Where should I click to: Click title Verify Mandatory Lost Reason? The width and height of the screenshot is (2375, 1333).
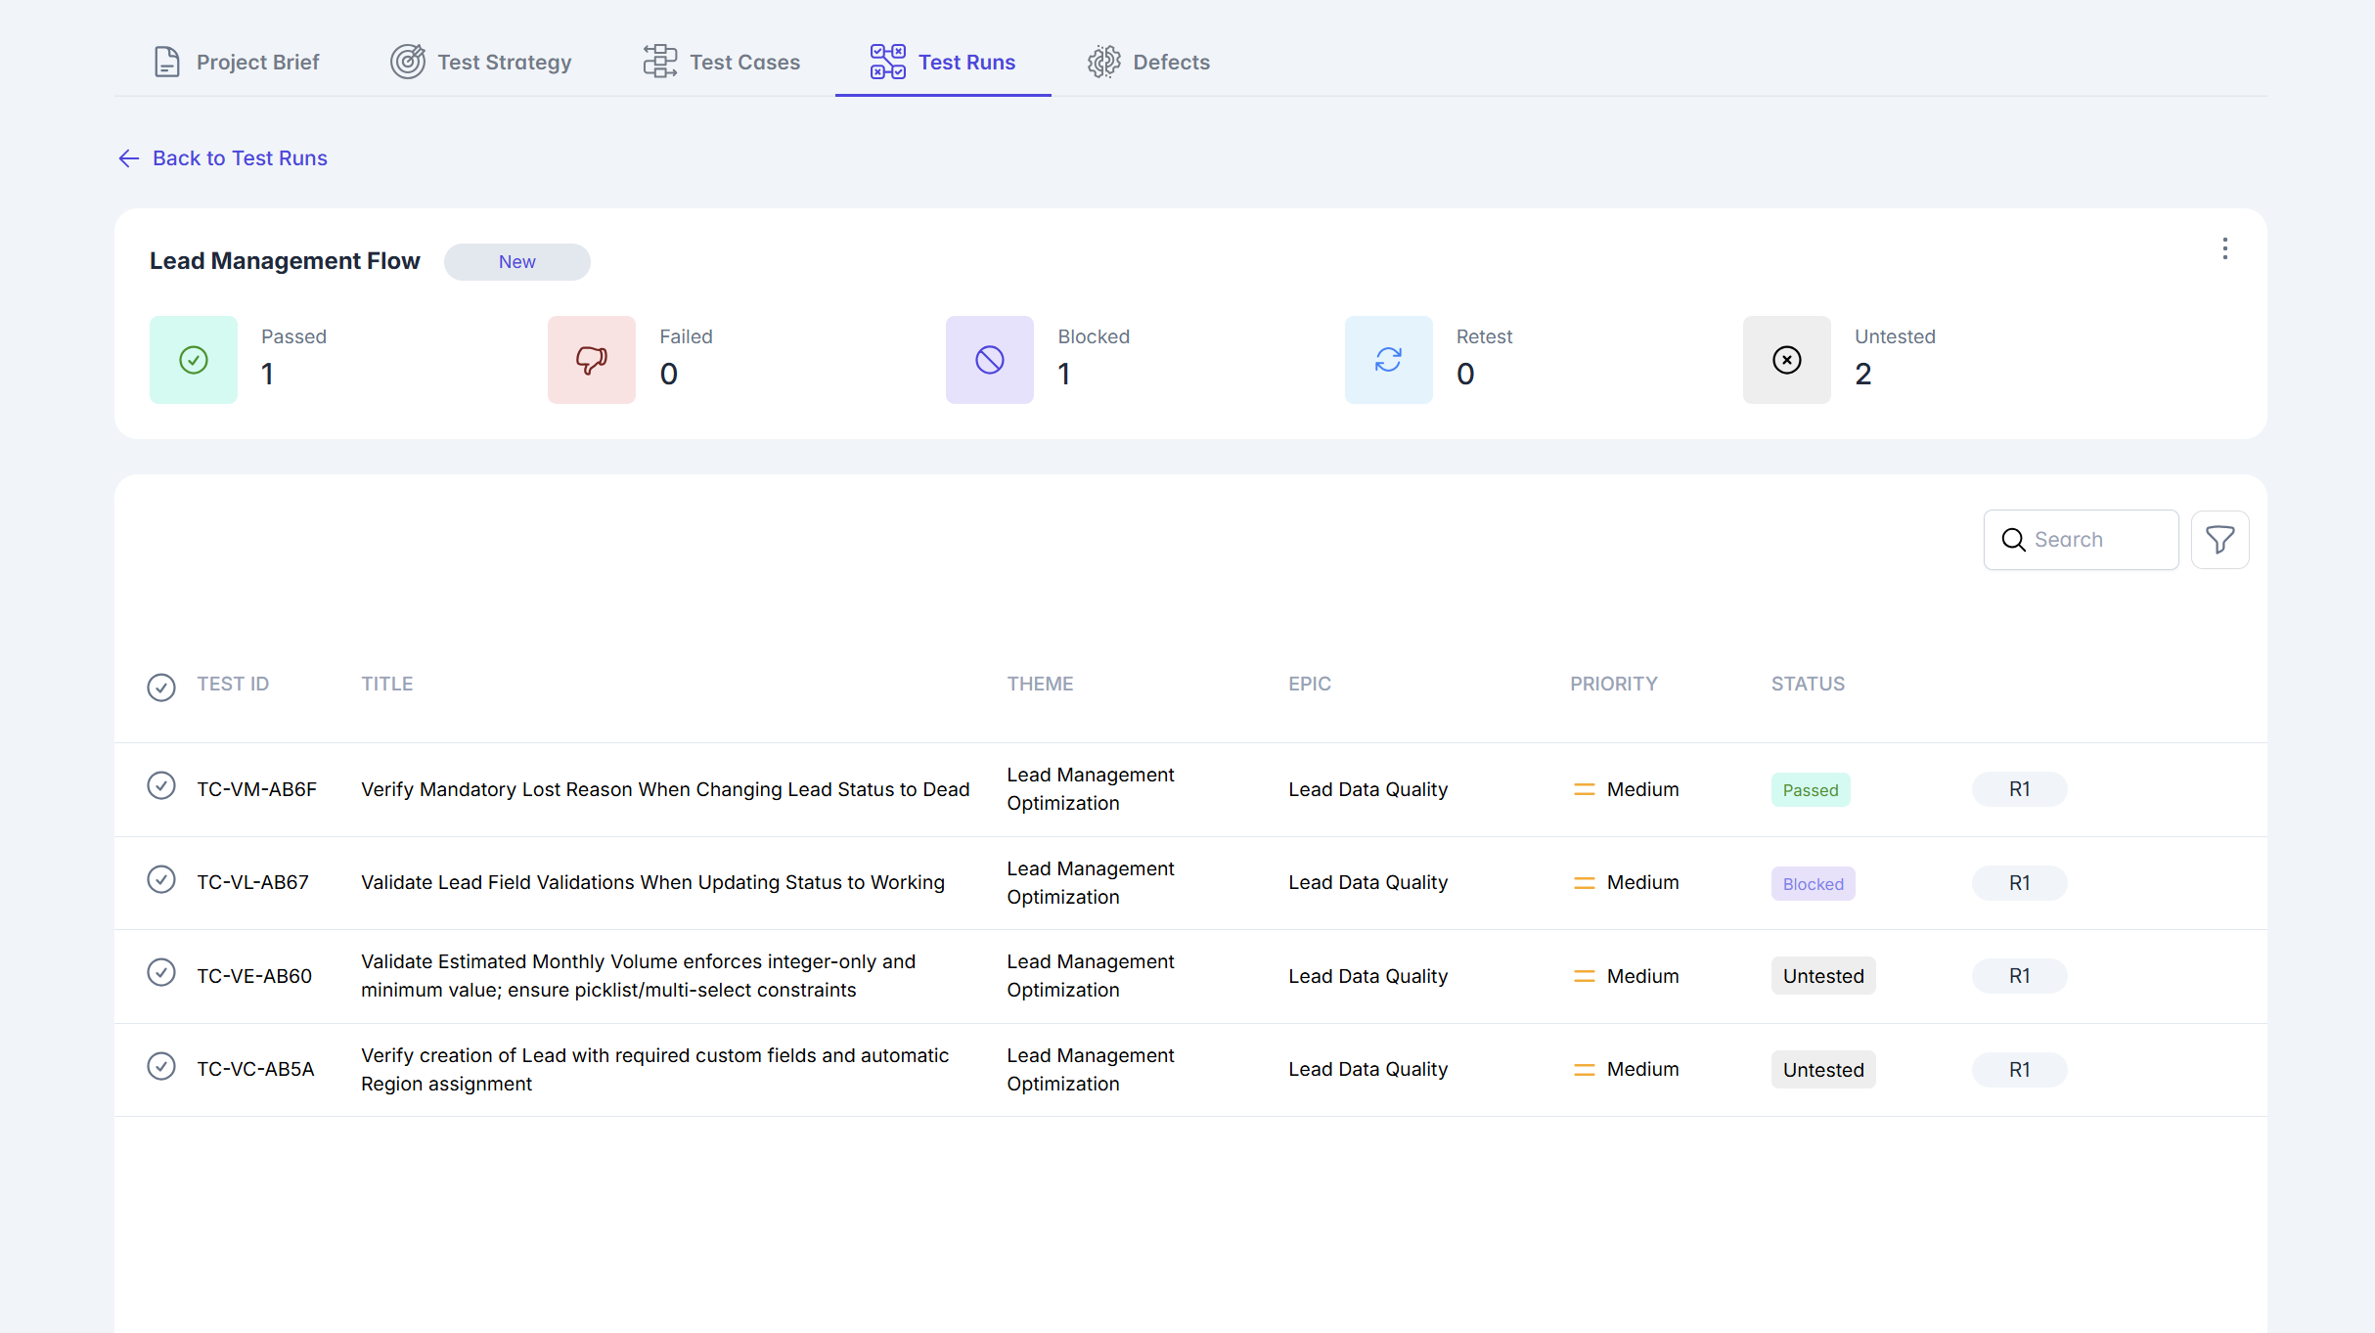(x=665, y=789)
